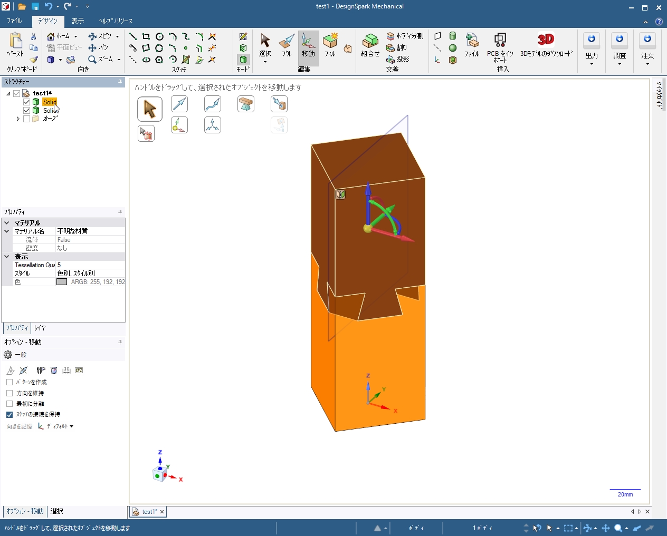Click the 組合せ (Combine) tool

(x=370, y=45)
